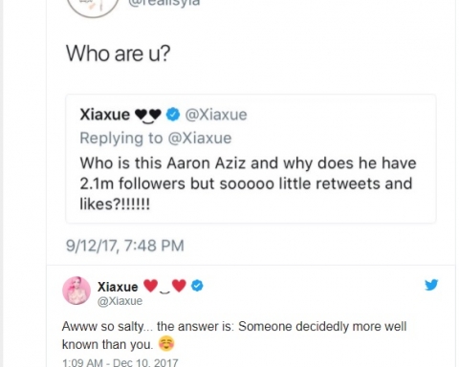
Task: Open the @Xiaxue handle under reply name
Action: pos(120,301)
